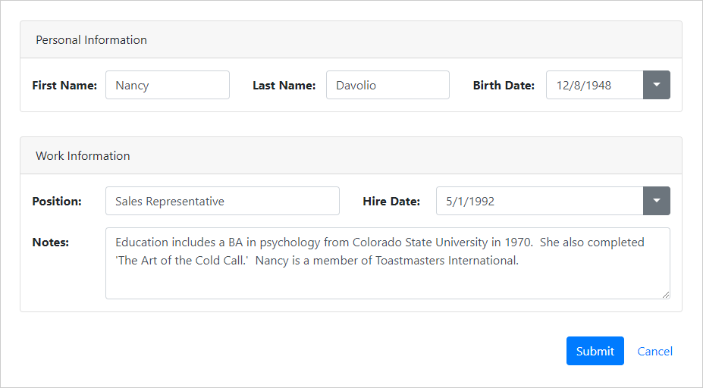Click the Hire Date label
Screen dimensions: 703x388
[391, 201]
